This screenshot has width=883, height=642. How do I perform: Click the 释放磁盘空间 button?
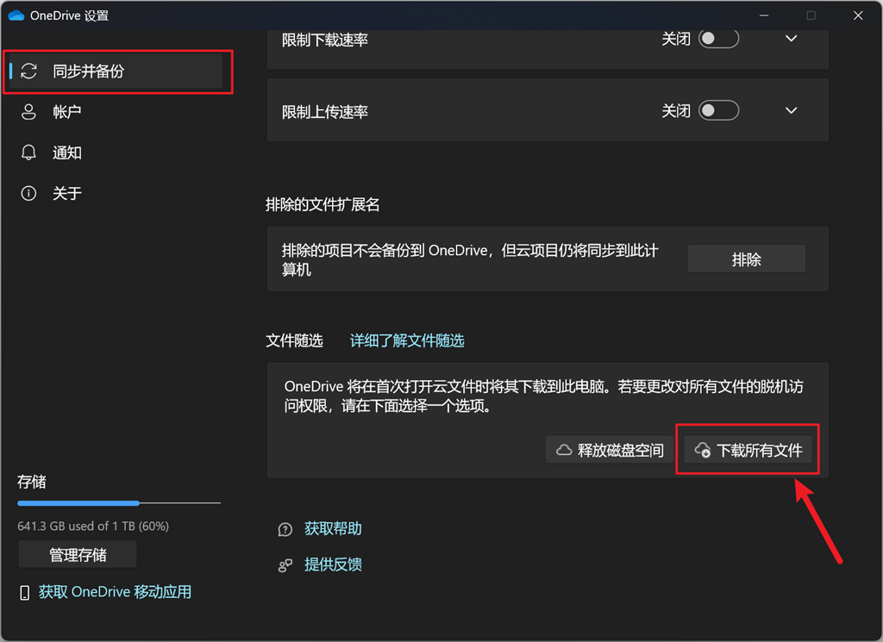pyautogui.click(x=610, y=450)
